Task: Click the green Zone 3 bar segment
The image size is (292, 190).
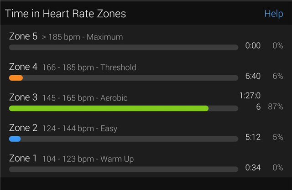Action: tap(109, 108)
